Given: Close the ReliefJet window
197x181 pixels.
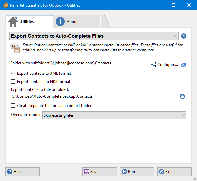Looking at the screenshot, I should click(x=189, y=5).
